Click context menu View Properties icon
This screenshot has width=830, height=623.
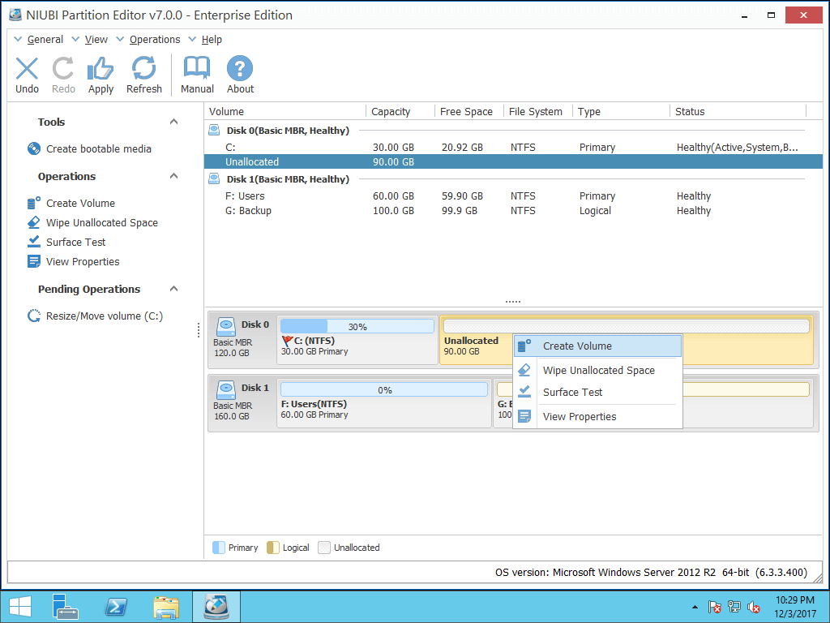[x=524, y=416]
